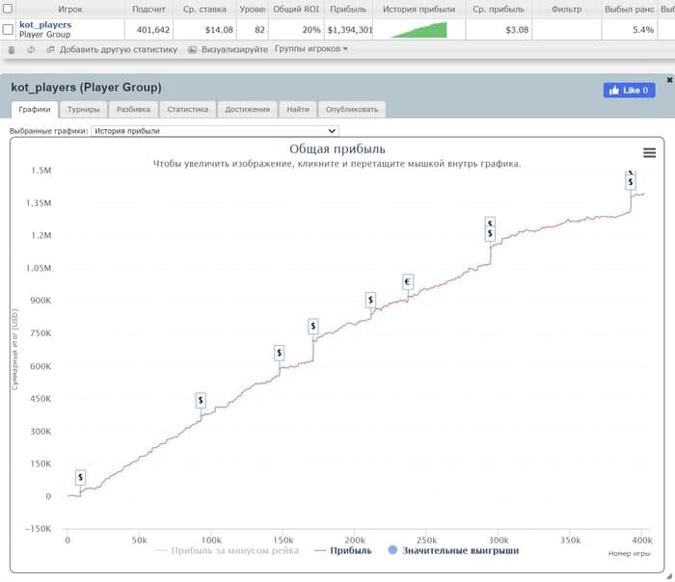This screenshot has height=582, width=675.
Task: Click the chart icon beside Визуализируйте
Action: point(193,50)
